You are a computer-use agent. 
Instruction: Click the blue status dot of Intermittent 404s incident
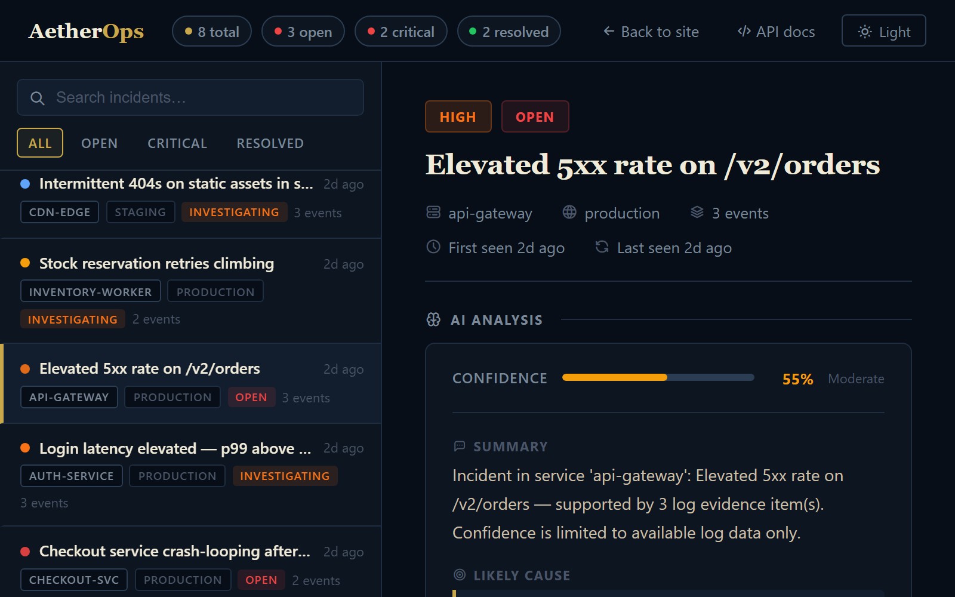(x=25, y=184)
